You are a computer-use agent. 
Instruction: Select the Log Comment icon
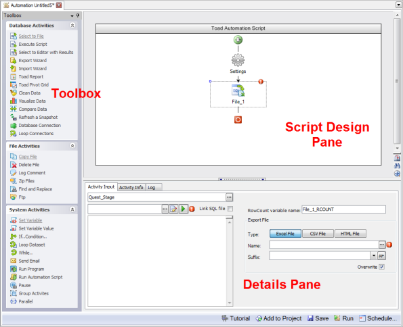(14, 173)
